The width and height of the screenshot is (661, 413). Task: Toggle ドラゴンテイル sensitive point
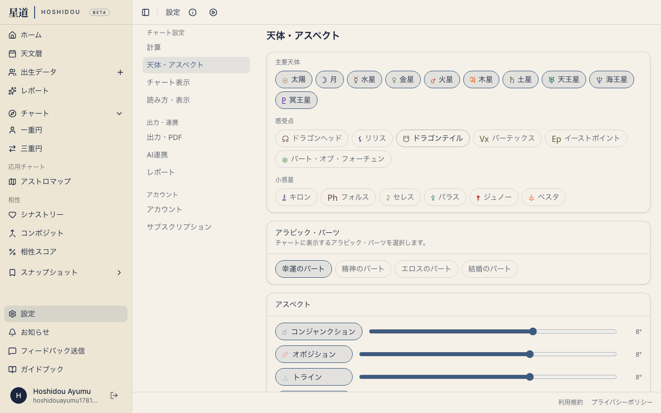tap(433, 138)
